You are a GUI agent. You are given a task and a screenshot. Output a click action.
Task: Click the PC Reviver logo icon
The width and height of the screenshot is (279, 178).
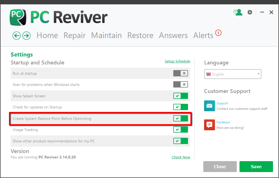pos(18,17)
